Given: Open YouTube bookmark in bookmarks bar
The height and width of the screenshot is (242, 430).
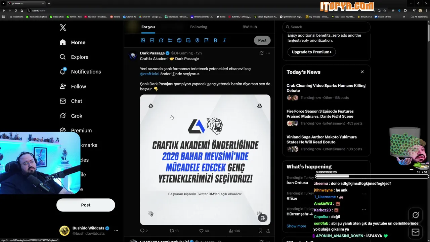Looking at the screenshot, I should [x=96, y=16].
